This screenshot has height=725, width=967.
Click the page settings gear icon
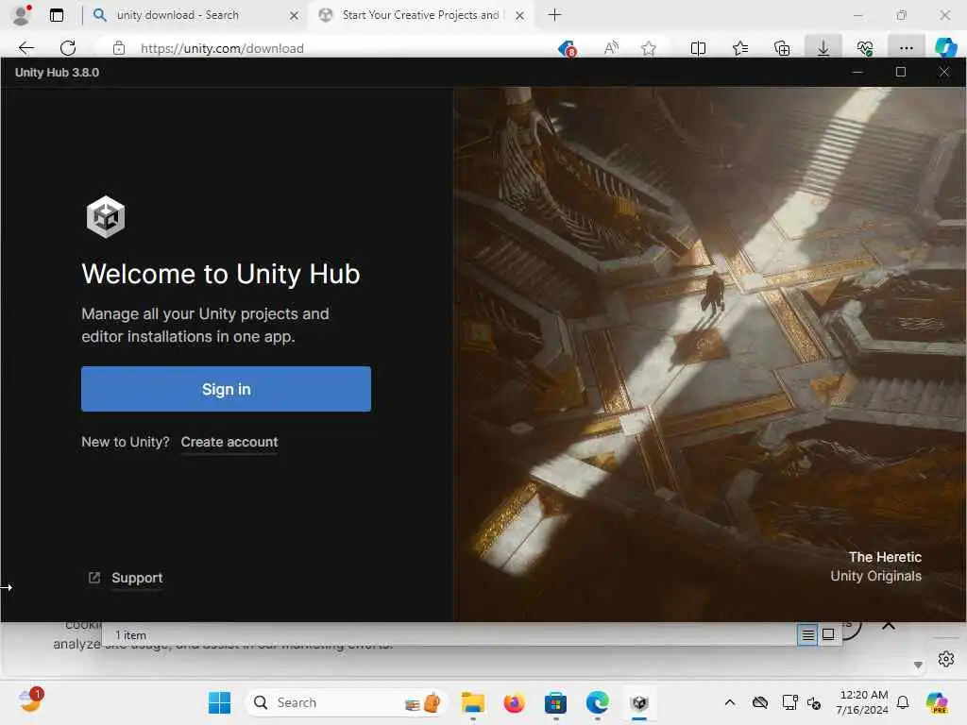[x=946, y=659]
